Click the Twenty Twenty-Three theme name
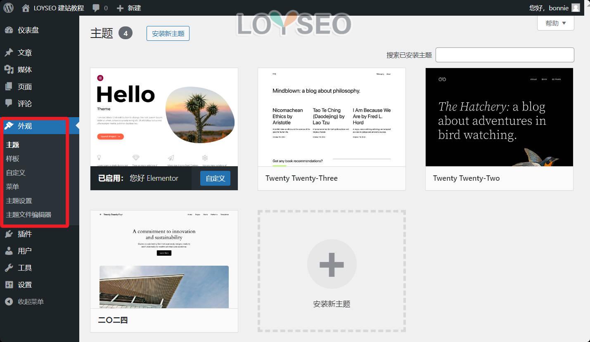This screenshot has width=590, height=342. tap(301, 178)
